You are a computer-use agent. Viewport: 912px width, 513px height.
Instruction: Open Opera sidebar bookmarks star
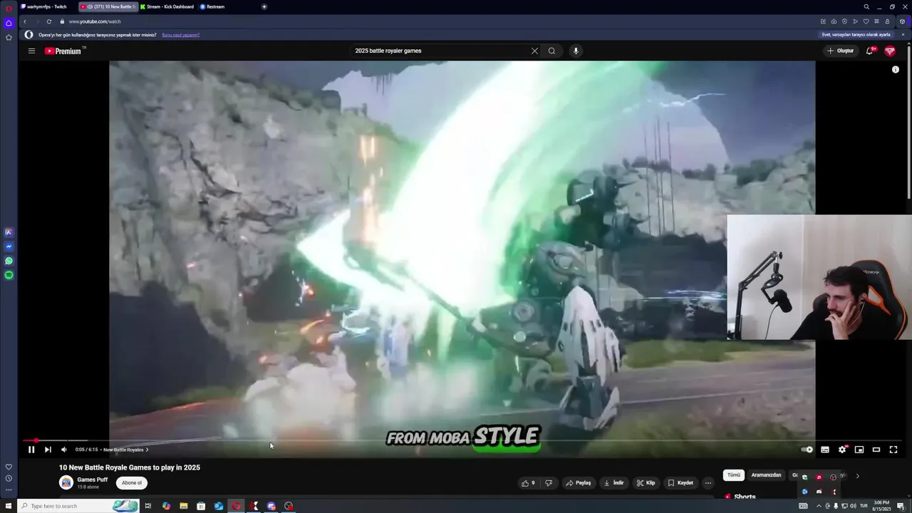pos(9,37)
